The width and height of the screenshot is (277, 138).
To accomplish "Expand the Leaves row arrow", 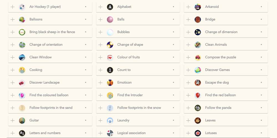I will click(261, 120).
